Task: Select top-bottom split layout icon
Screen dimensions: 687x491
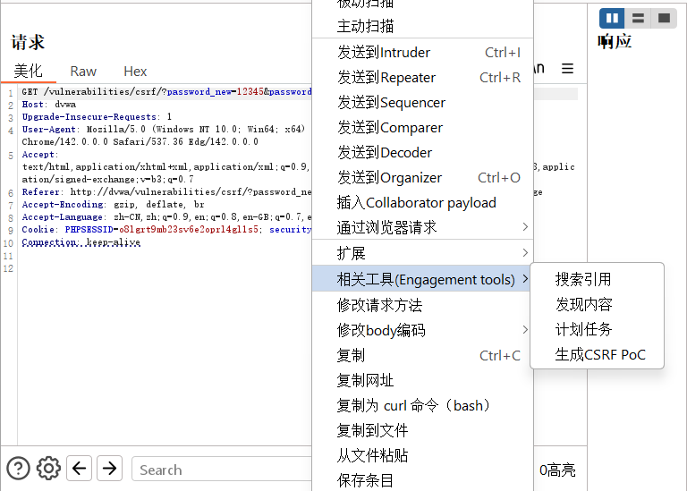Action: tap(638, 18)
